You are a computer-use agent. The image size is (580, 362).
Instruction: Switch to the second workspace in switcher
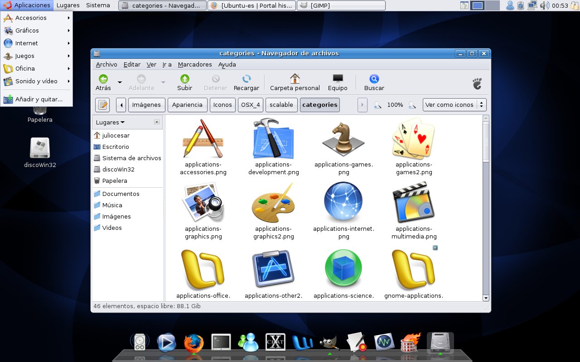492,5
